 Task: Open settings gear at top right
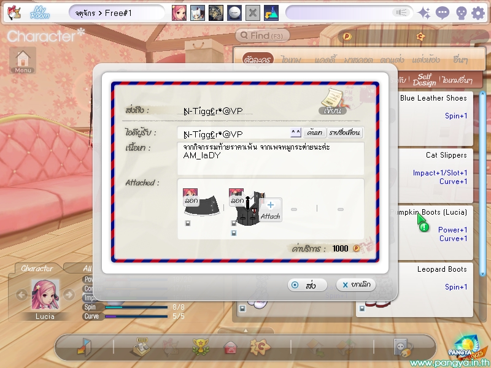pos(478,13)
